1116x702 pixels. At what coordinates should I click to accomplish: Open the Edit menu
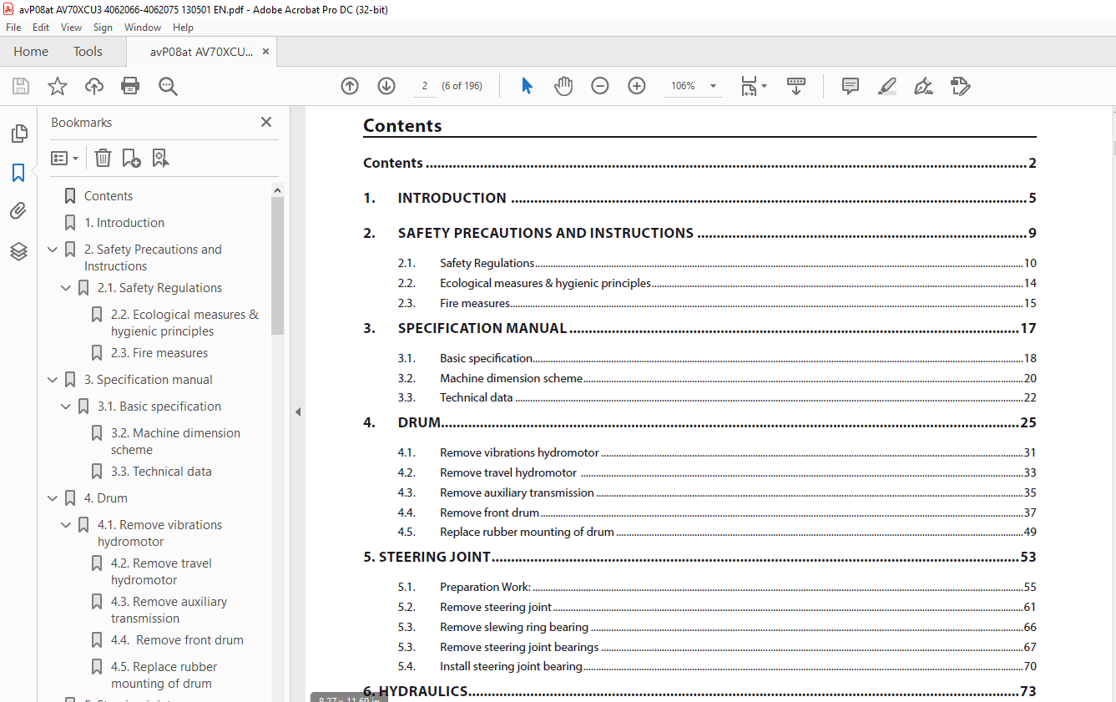click(x=41, y=28)
